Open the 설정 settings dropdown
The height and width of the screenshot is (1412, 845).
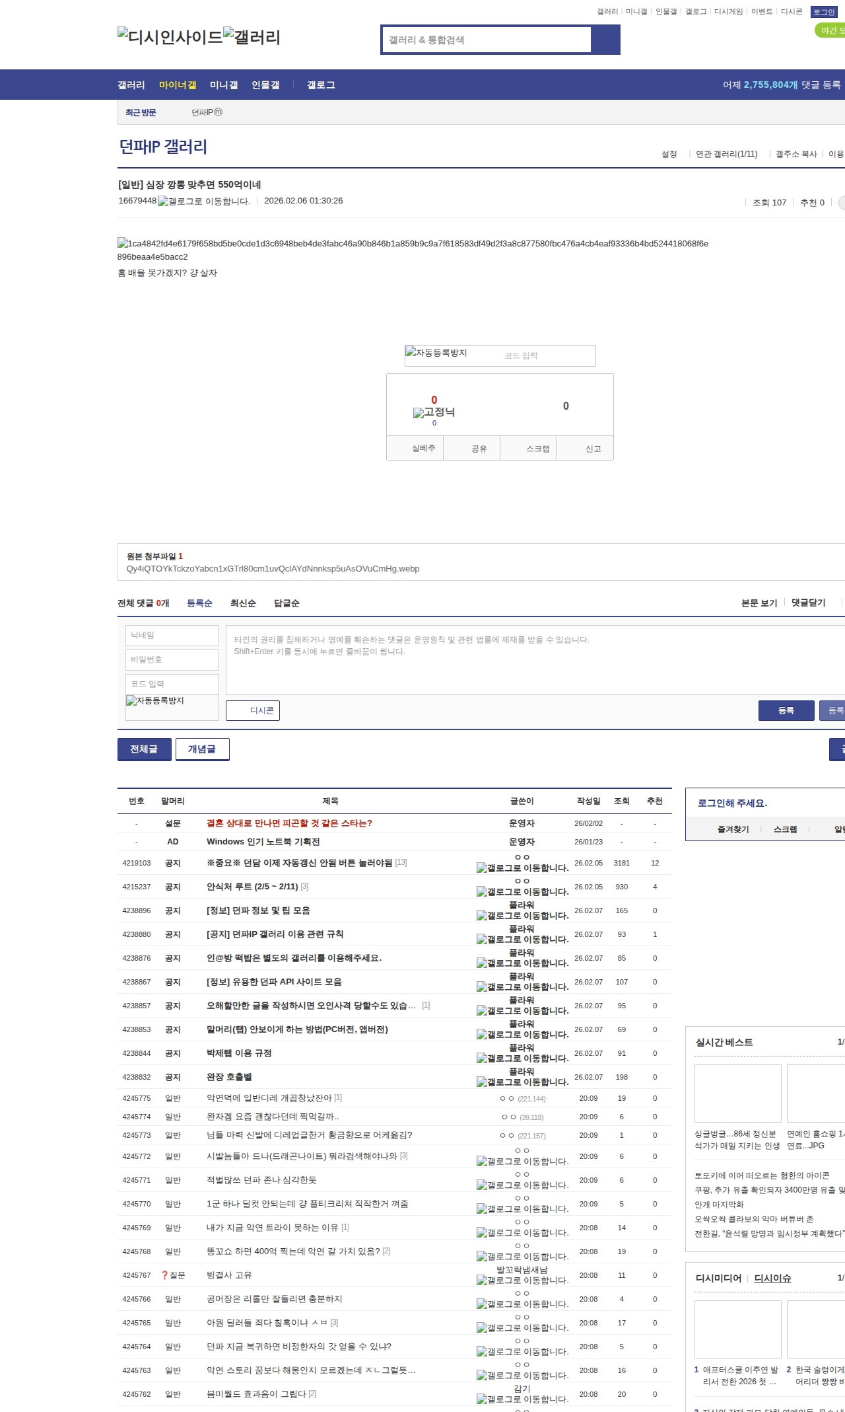[x=669, y=154]
